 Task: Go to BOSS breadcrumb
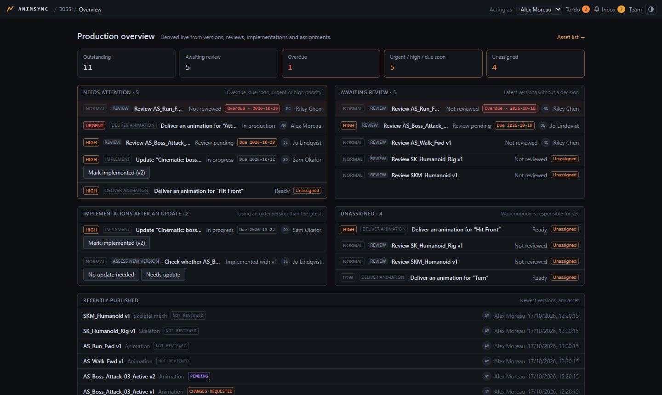tap(65, 9)
